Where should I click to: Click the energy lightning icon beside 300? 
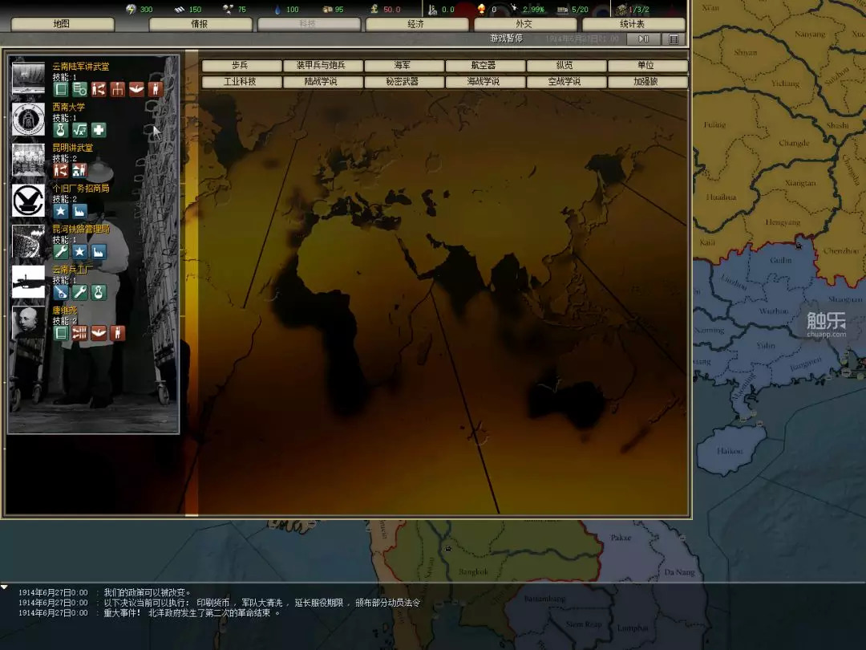(131, 9)
